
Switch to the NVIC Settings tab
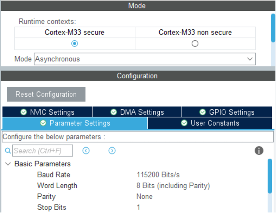(47, 112)
